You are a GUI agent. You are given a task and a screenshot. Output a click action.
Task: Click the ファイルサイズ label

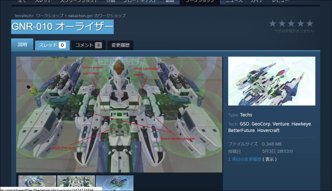pos(243,144)
